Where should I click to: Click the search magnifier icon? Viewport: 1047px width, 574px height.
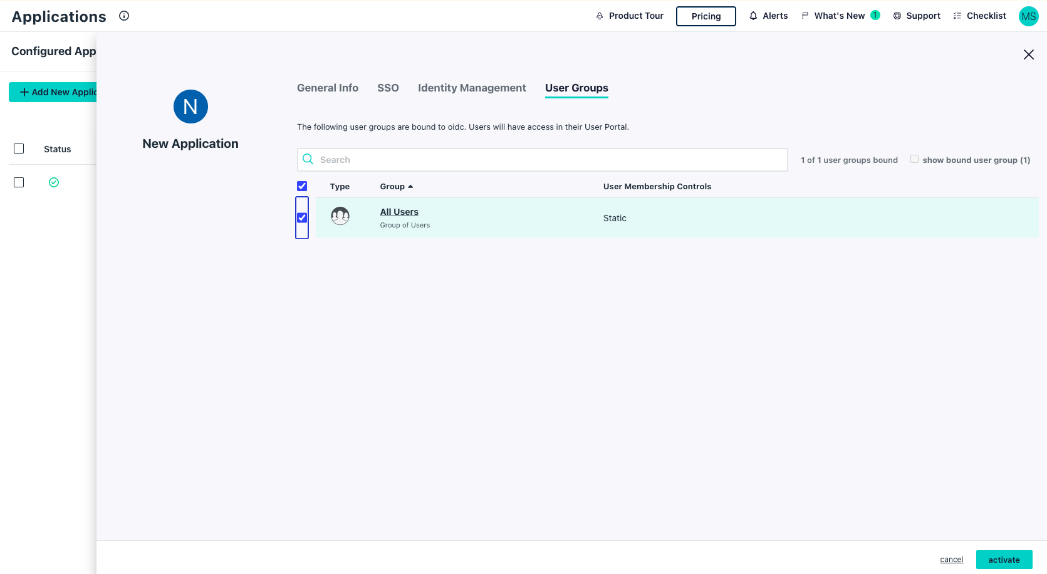pyautogui.click(x=308, y=159)
